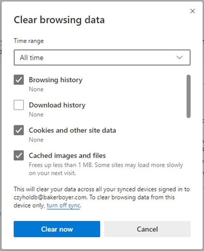
Task: Open the All time dropdown
Action: [102, 57]
